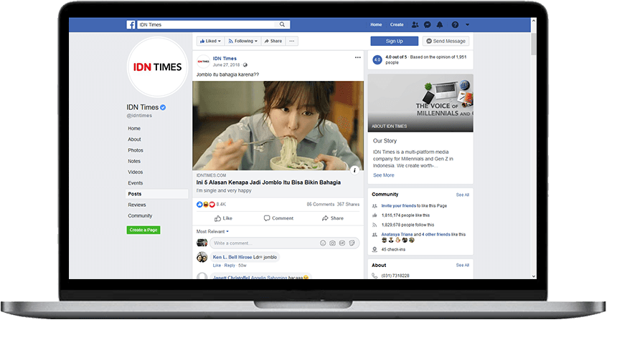
Task: Click the search magnifier icon
Action: click(282, 24)
